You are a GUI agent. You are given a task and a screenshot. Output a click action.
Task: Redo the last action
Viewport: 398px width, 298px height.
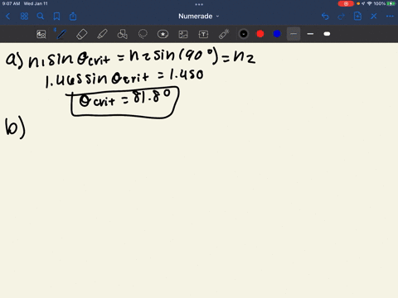(342, 17)
